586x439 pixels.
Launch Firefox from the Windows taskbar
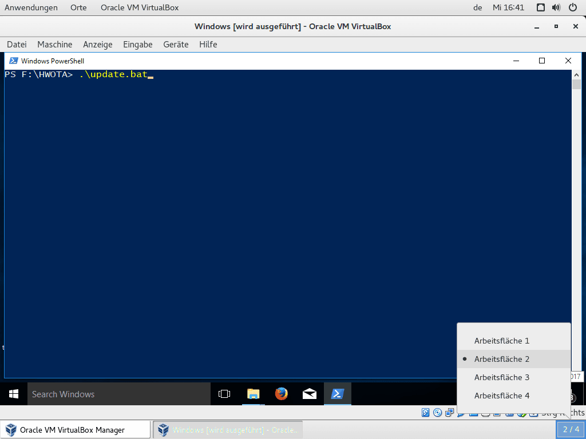point(282,394)
